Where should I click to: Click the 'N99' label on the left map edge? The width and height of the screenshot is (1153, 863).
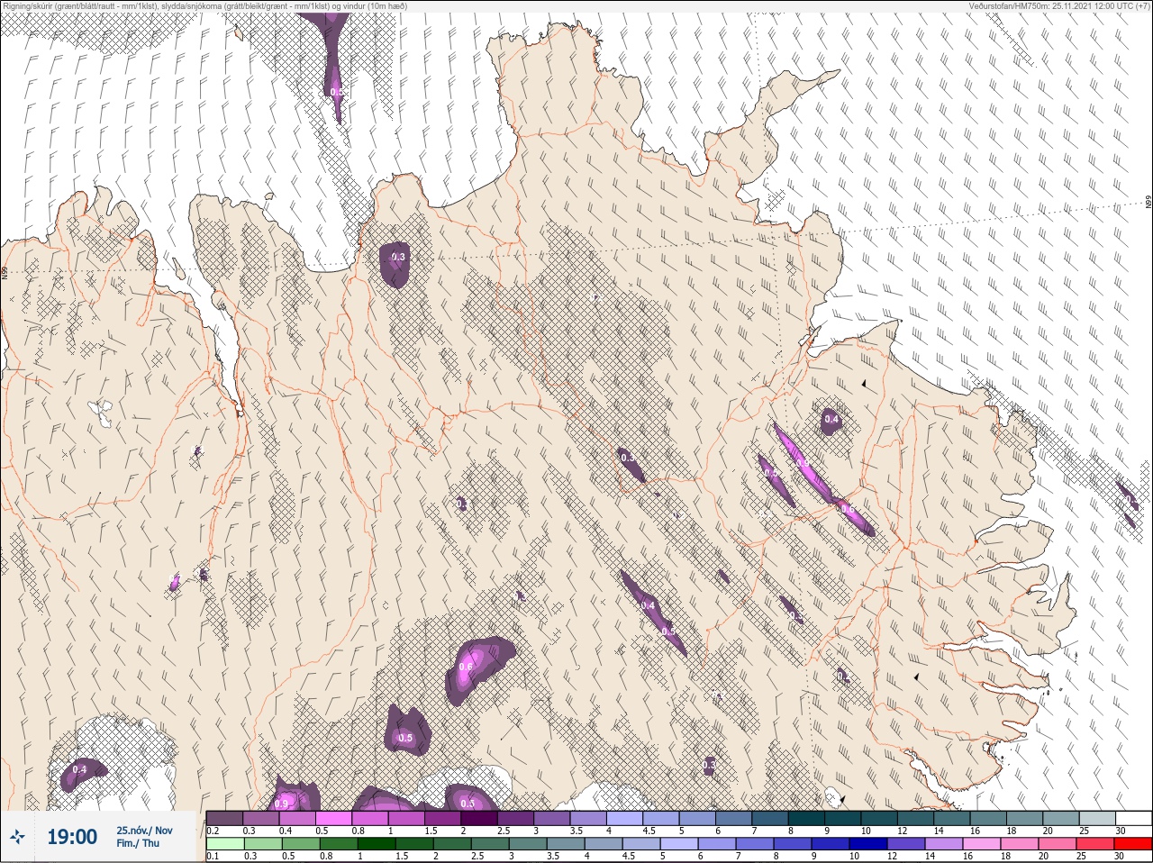5,271
